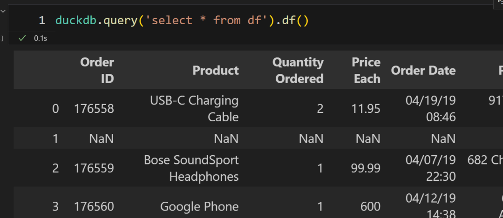Click the Quantity Ordered column header
The height and width of the screenshot is (218, 503).
click(298, 70)
